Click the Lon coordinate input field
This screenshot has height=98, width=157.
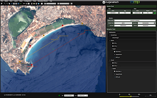click(x=83, y=95)
